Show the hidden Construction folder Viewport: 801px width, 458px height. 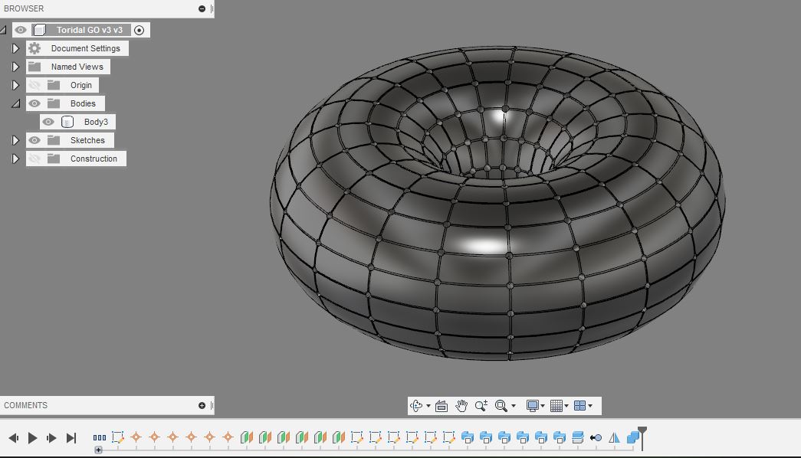[x=34, y=159]
